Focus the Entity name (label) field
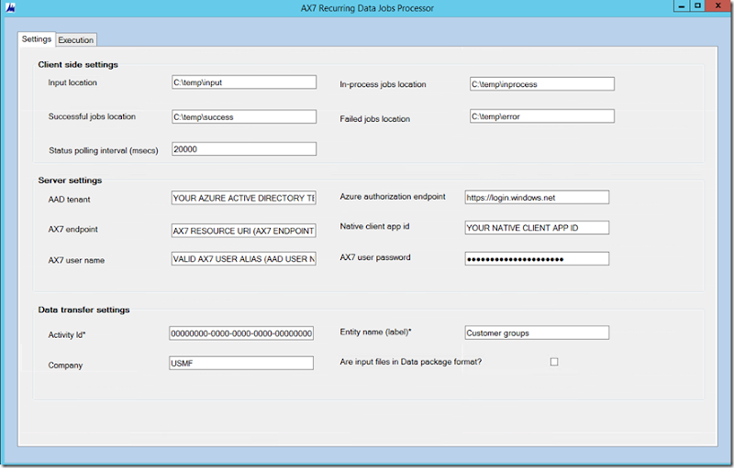 537,332
